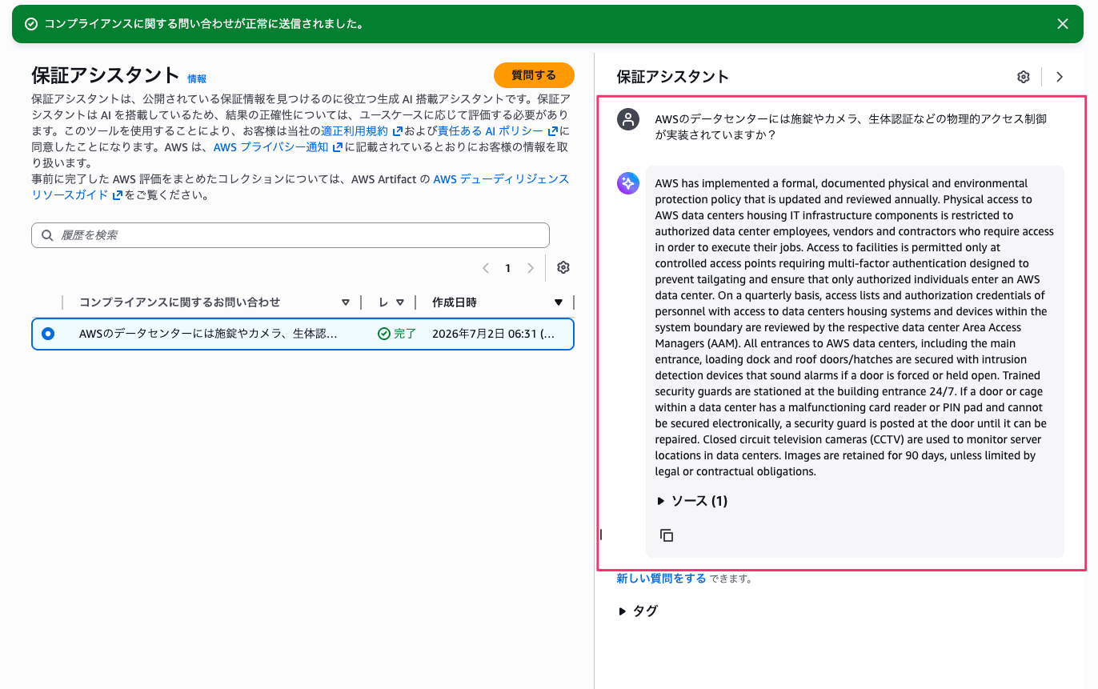Click the 質問する orange button
The width and height of the screenshot is (1098, 689).
534,75
